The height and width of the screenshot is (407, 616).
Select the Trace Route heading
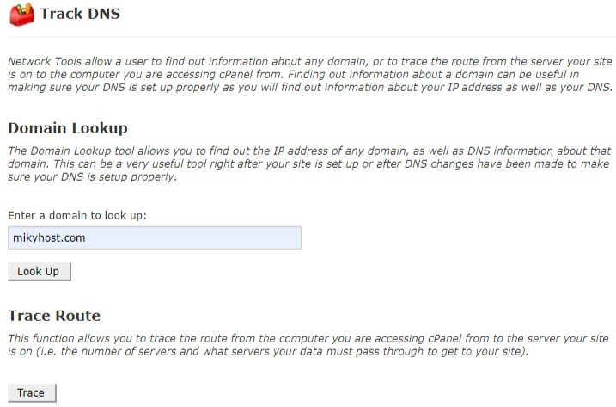54,316
